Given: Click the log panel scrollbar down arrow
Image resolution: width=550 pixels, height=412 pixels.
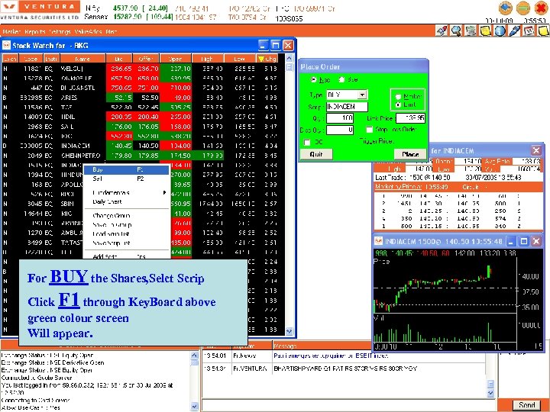Looking at the screenshot, I should tap(194, 407).
